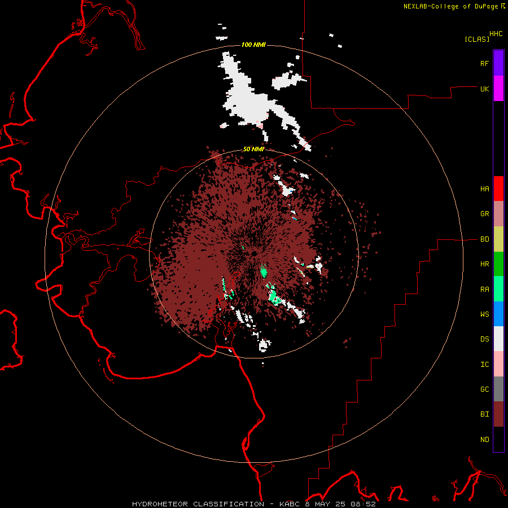The image size is (508, 508).
Task: Click the UK legend label
Action: (484, 89)
